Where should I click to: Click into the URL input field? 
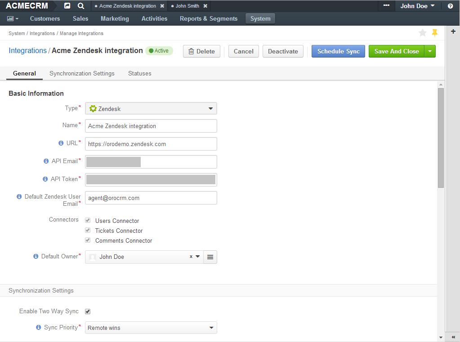click(151, 144)
